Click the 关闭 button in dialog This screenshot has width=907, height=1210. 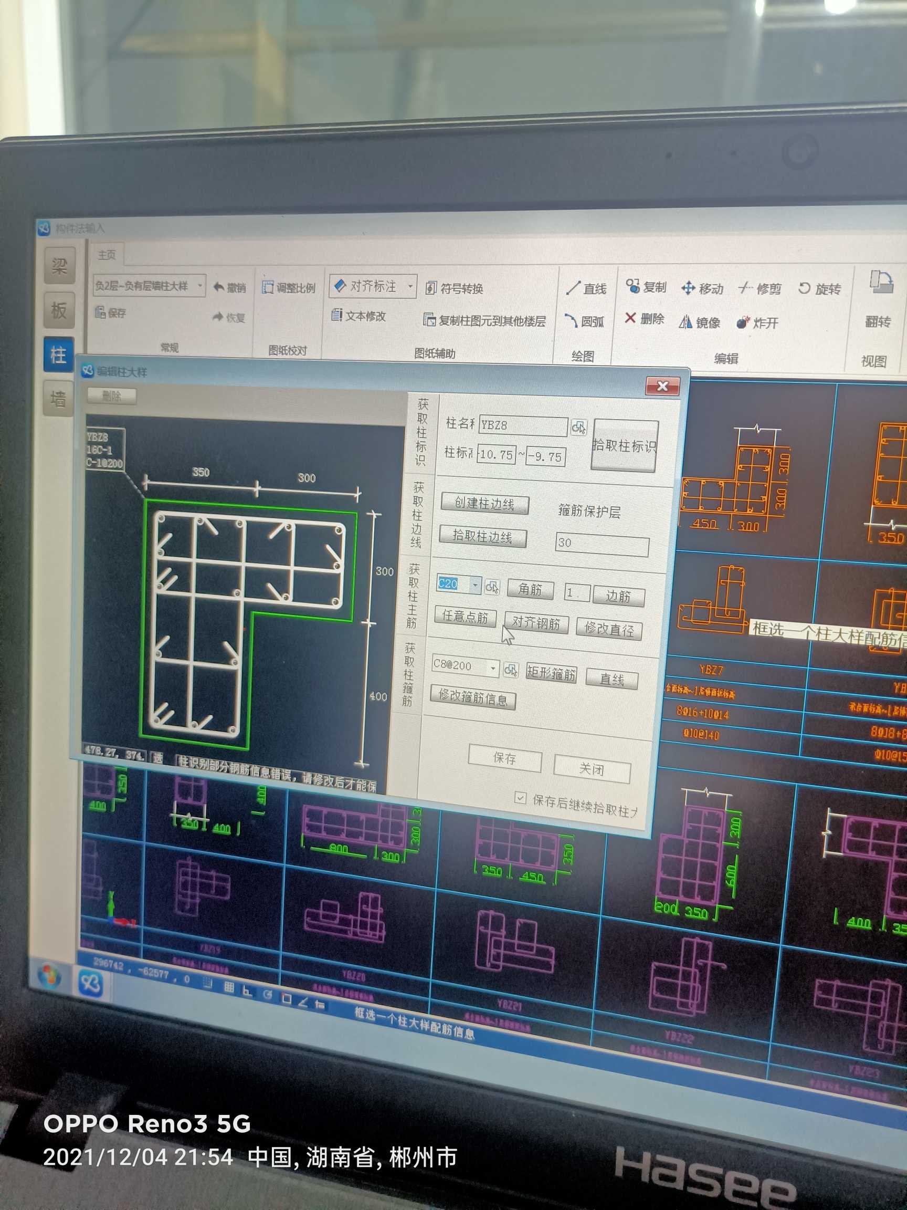tap(592, 768)
